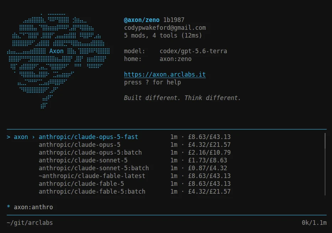This screenshot has height=233, width=332.
Task: Click the model list scrollbar on right
Action: [325, 164]
